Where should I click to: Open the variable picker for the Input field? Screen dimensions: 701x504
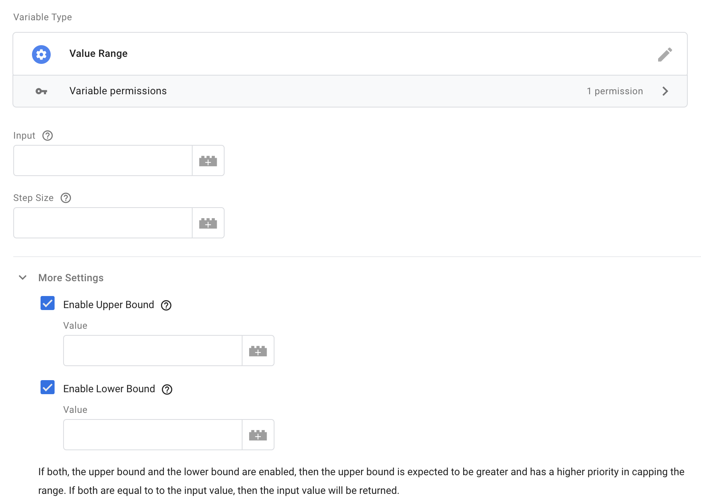click(208, 160)
